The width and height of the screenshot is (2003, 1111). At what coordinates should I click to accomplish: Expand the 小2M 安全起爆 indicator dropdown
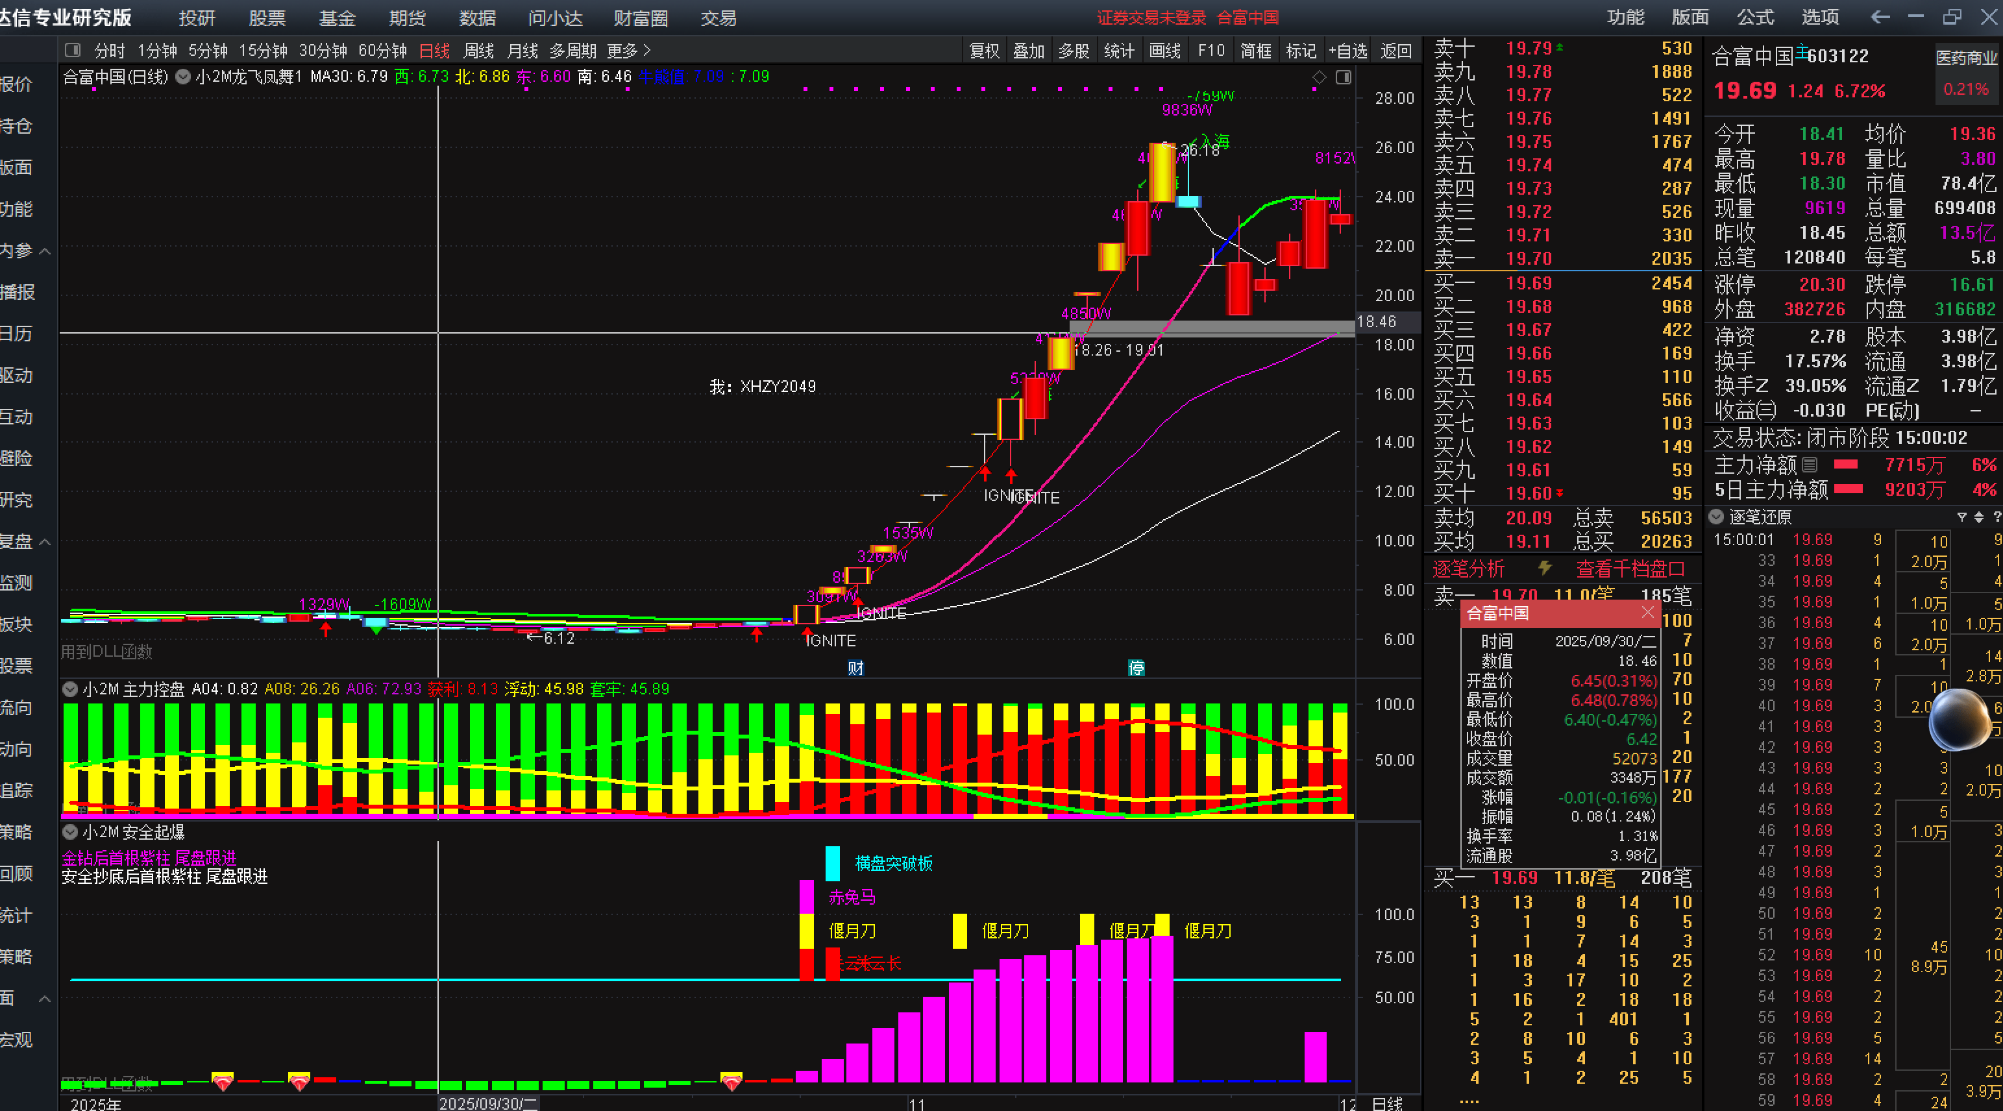coord(70,832)
